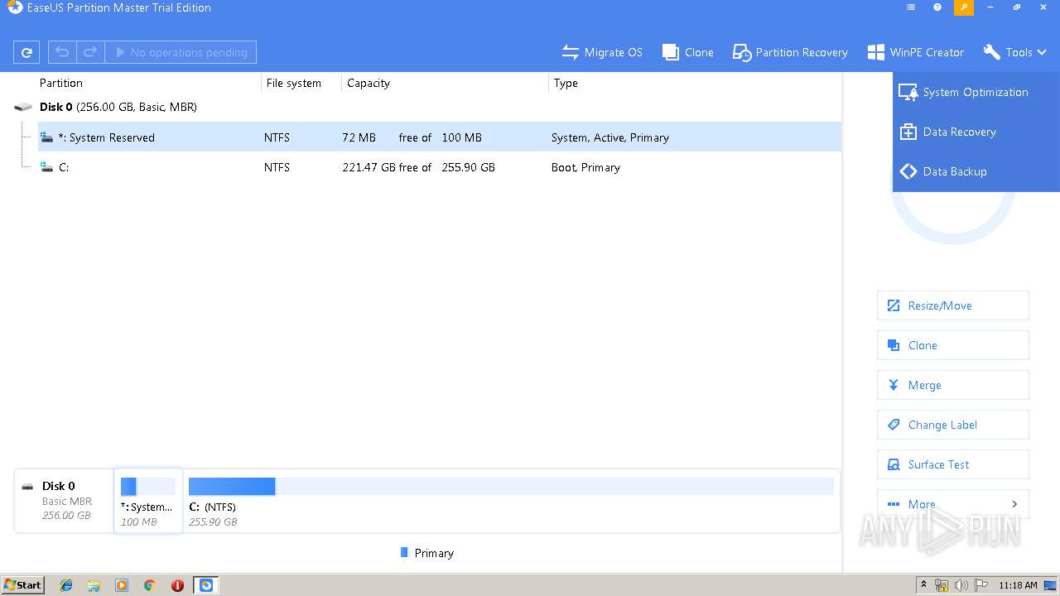Open the Opera icon in taskbar

click(177, 585)
